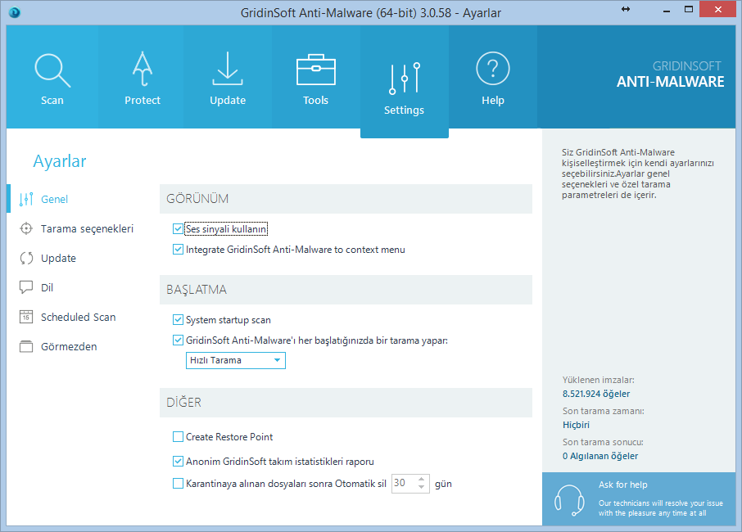Click Hiçbiri last scan time link

576,425
